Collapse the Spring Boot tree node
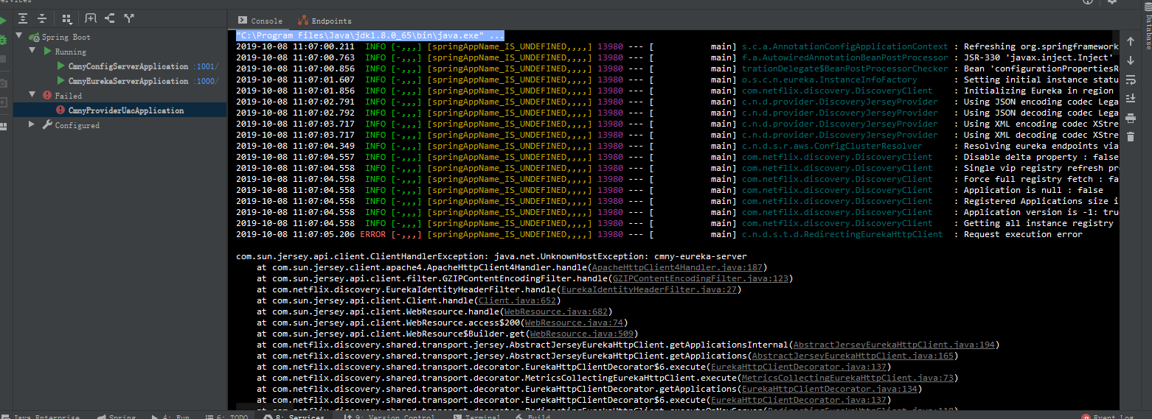1152x419 pixels. coord(21,37)
